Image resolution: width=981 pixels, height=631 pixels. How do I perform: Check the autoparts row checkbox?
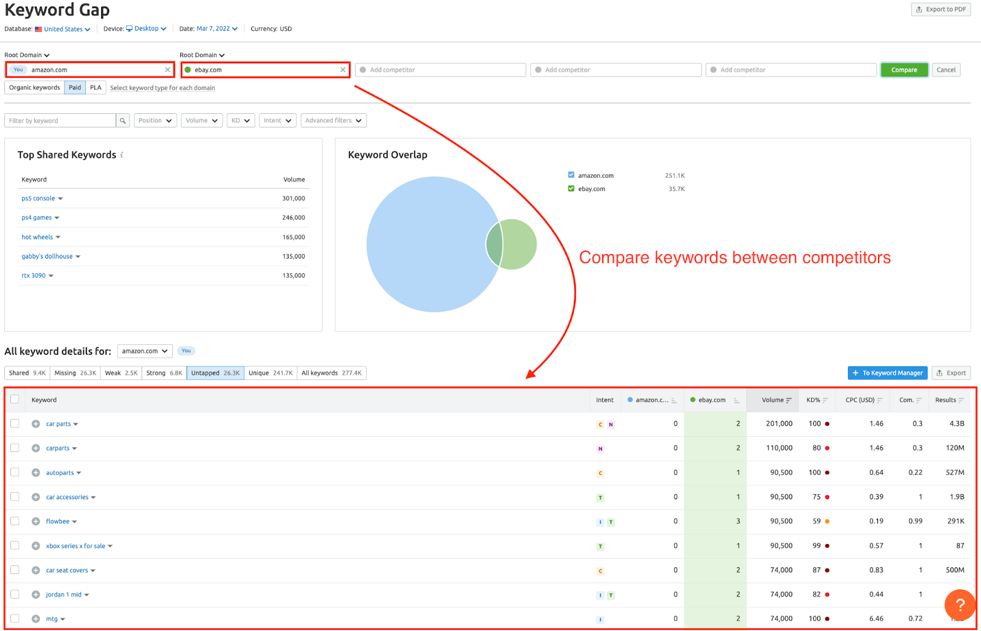[x=15, y=472]
